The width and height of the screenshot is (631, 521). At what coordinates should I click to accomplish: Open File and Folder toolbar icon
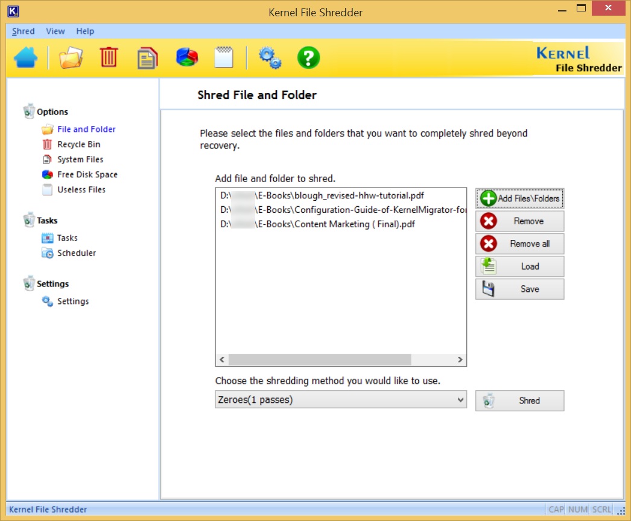click(x=71, y=57)
